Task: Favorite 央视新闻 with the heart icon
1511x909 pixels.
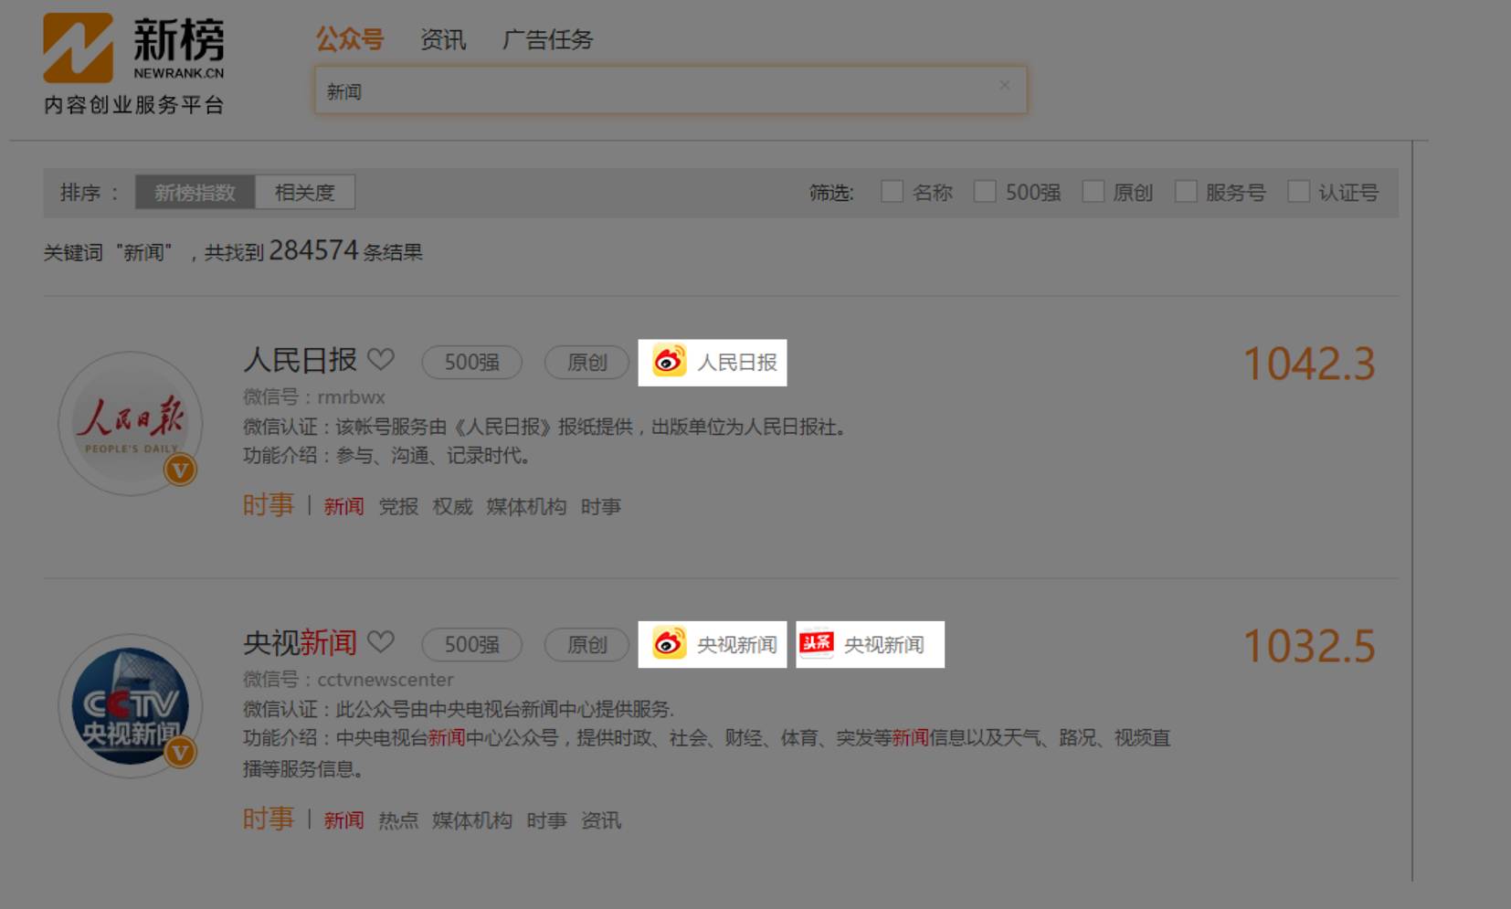Action: tap(381, 642)
